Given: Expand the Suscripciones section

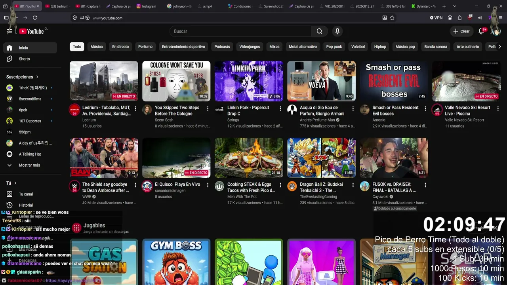Looking at the screenshot, I should tap(23, 77).
